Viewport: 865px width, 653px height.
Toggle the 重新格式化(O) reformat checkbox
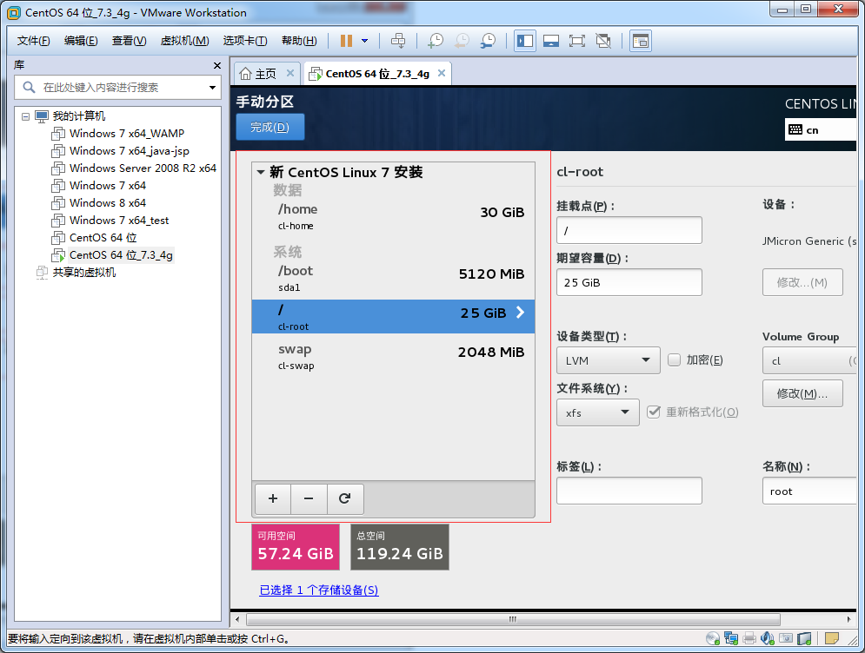coord(653,412)
